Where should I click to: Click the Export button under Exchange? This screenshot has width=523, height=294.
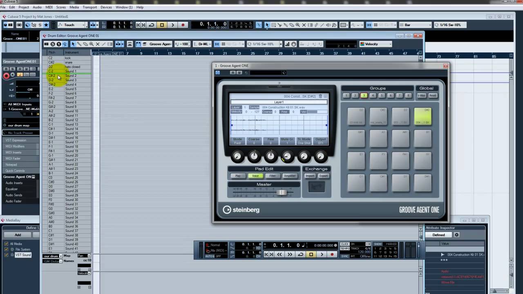click(x=324, y=176)
